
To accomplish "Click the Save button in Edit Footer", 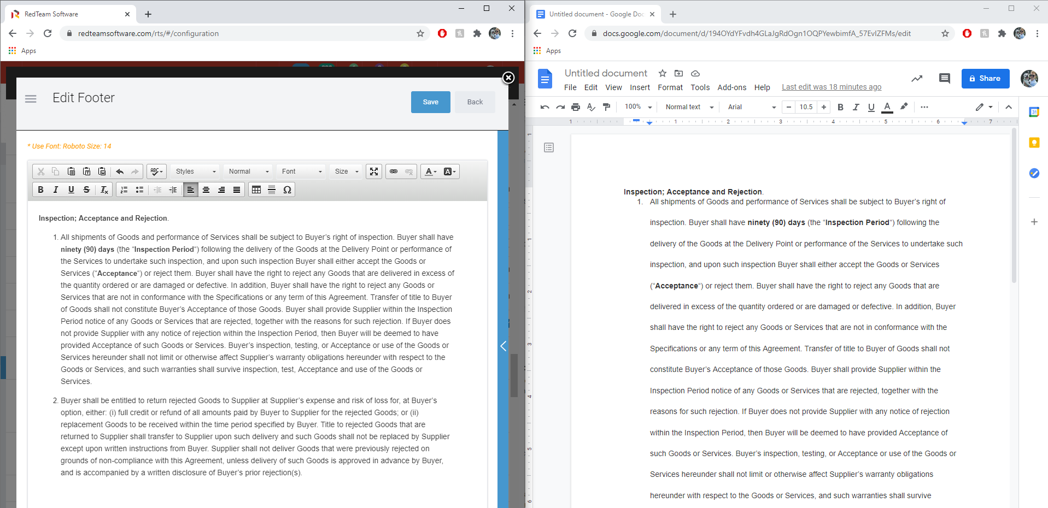I will (430, 102).
